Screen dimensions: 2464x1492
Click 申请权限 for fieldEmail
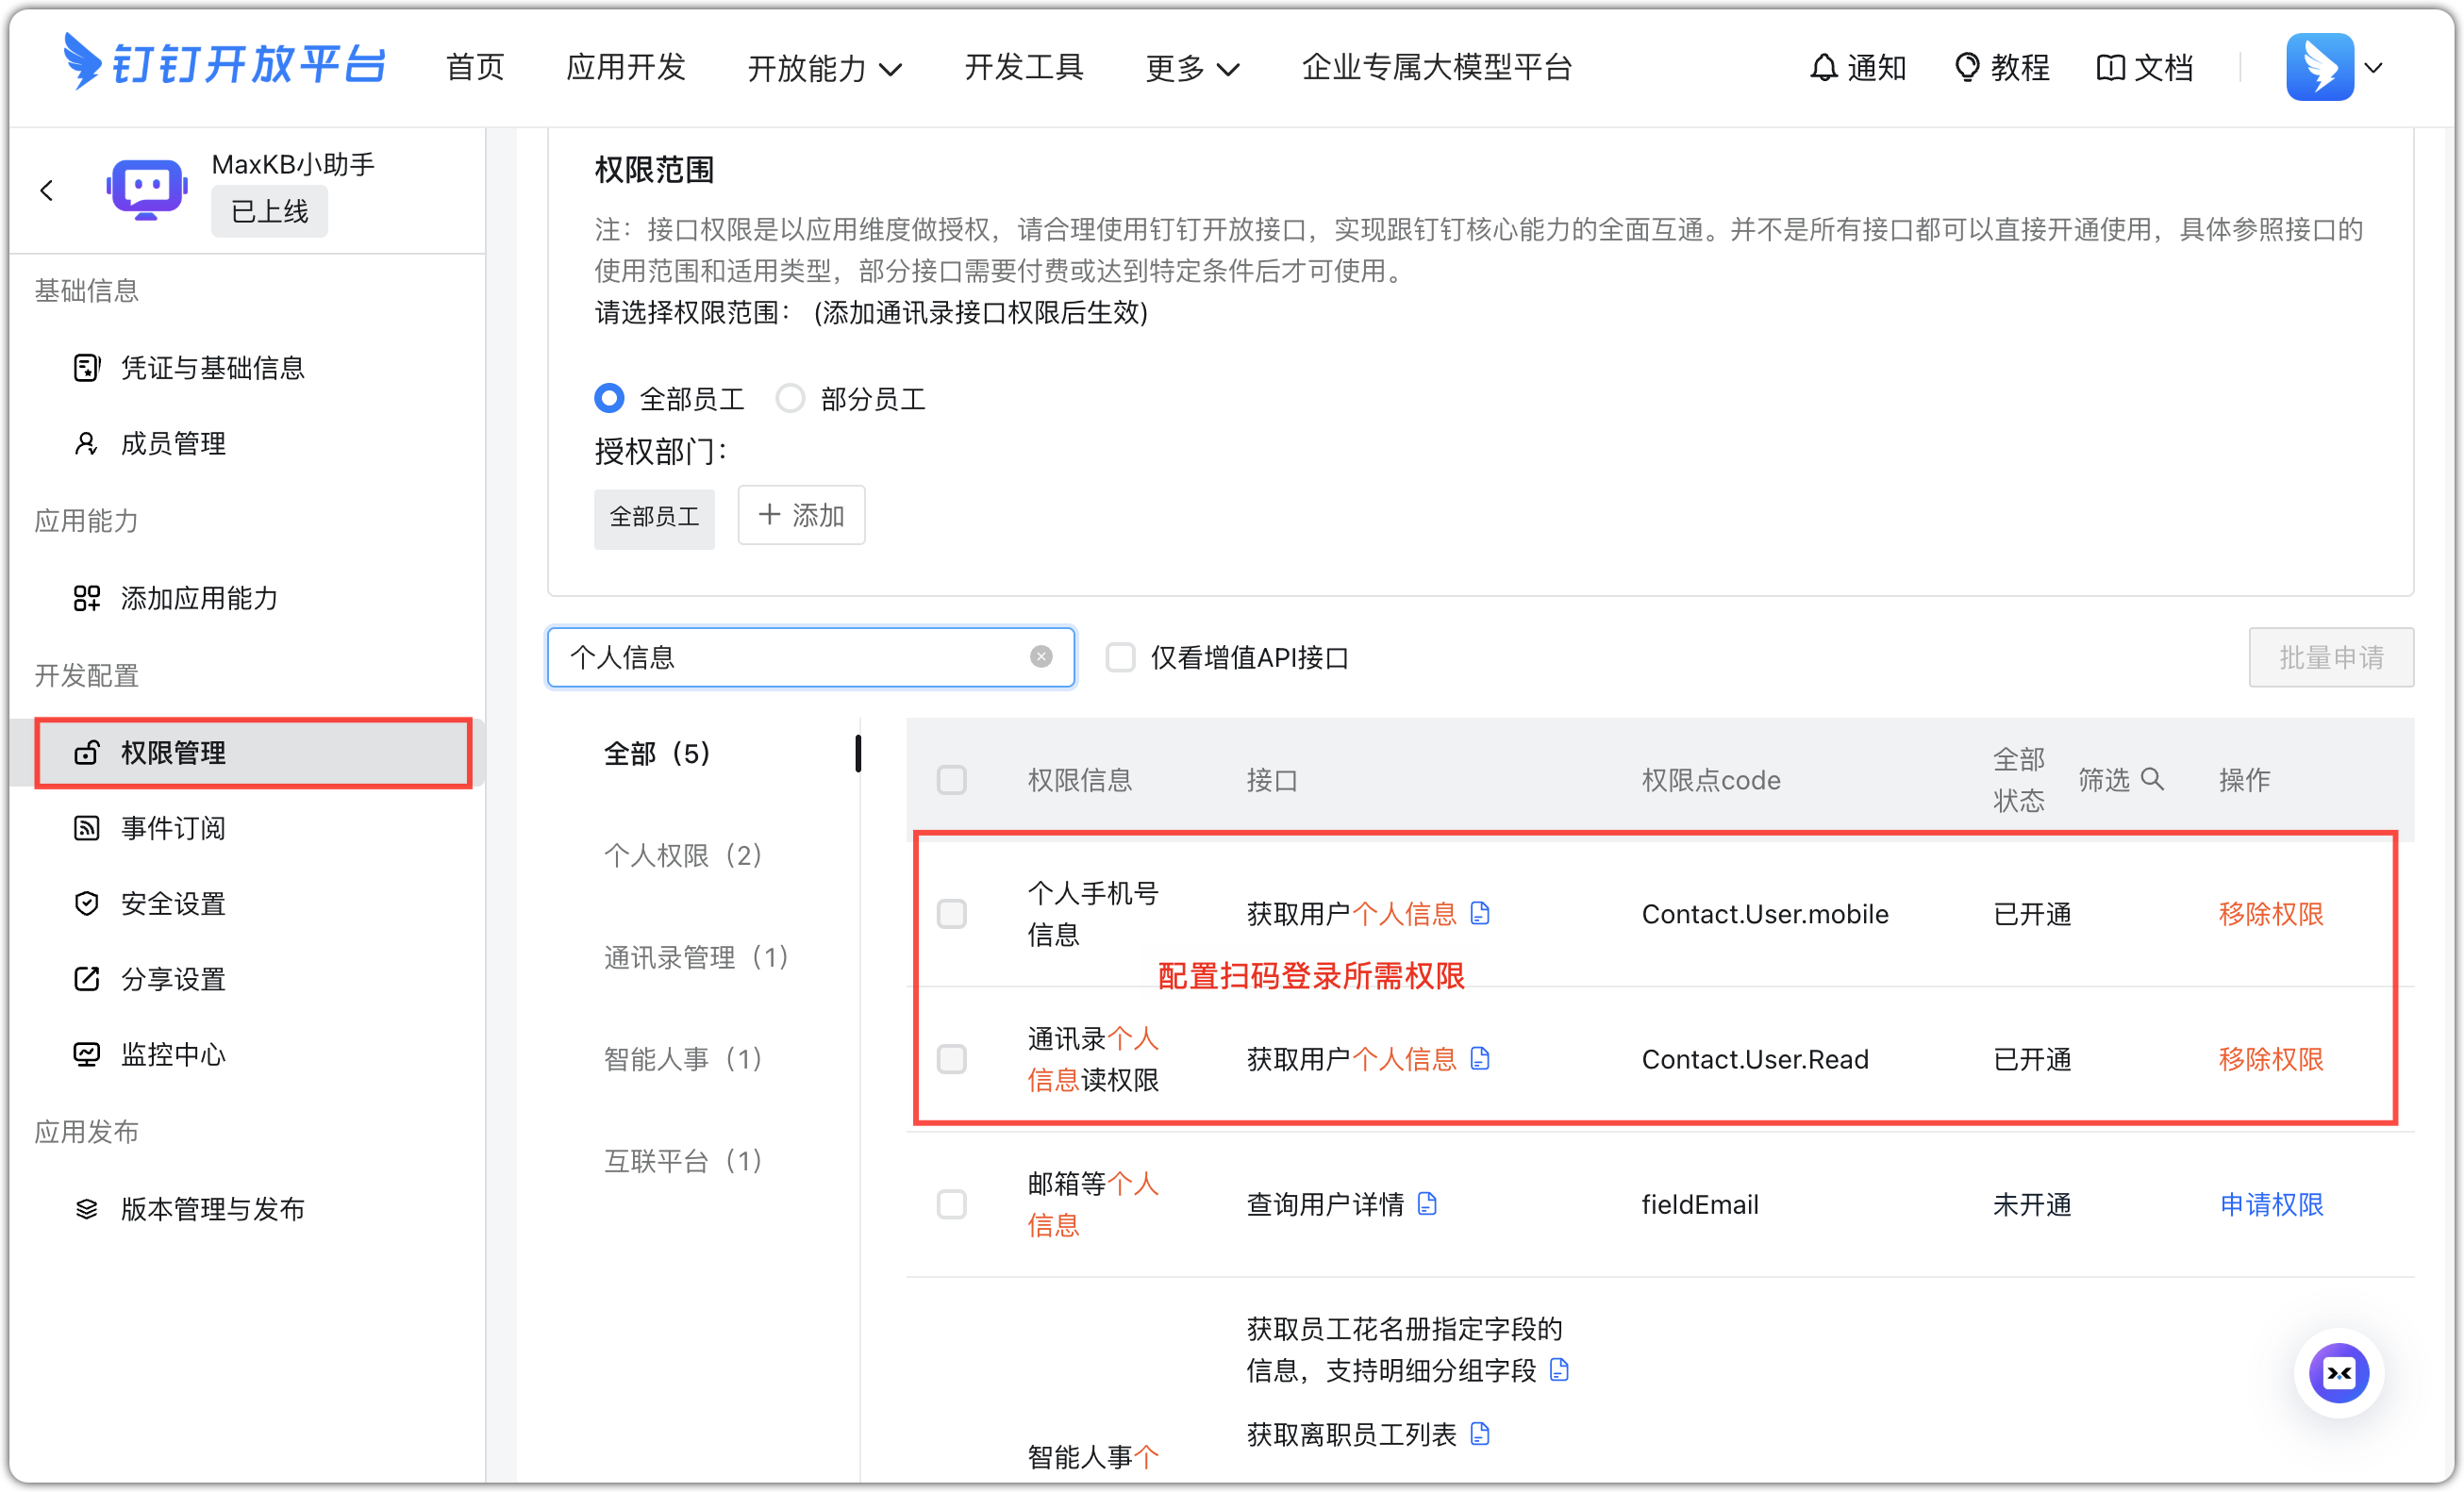(2270, 1204)
